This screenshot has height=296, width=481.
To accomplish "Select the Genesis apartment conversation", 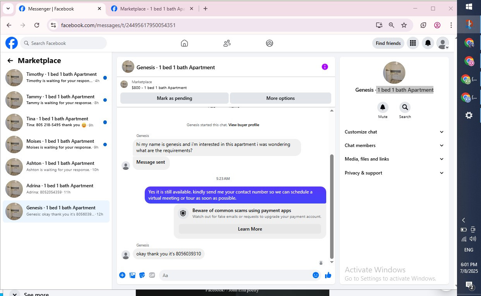I will 56,211.
